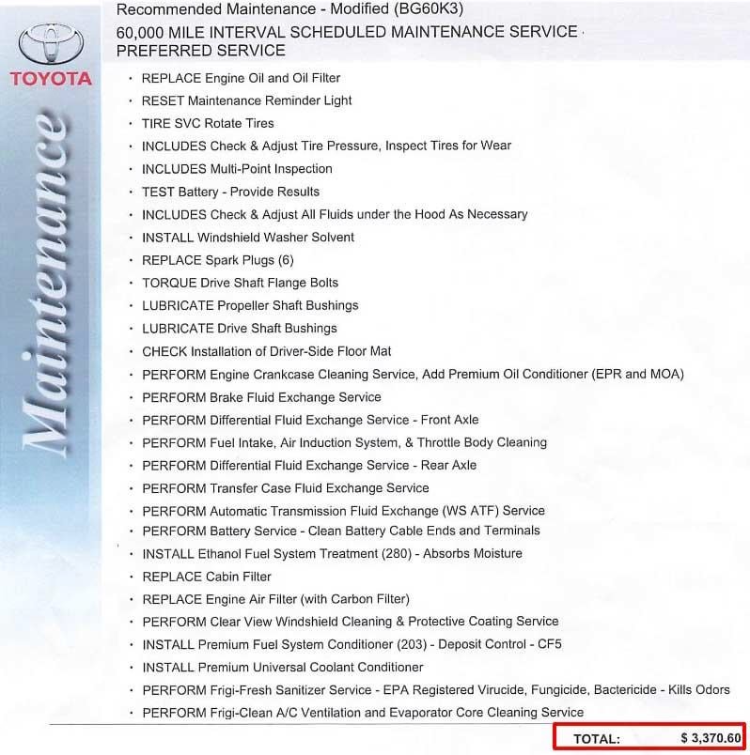750x755 pixels.
Task: Click 'REPLACE Cabin Filter' item
Action: click(x=207, y=577)
